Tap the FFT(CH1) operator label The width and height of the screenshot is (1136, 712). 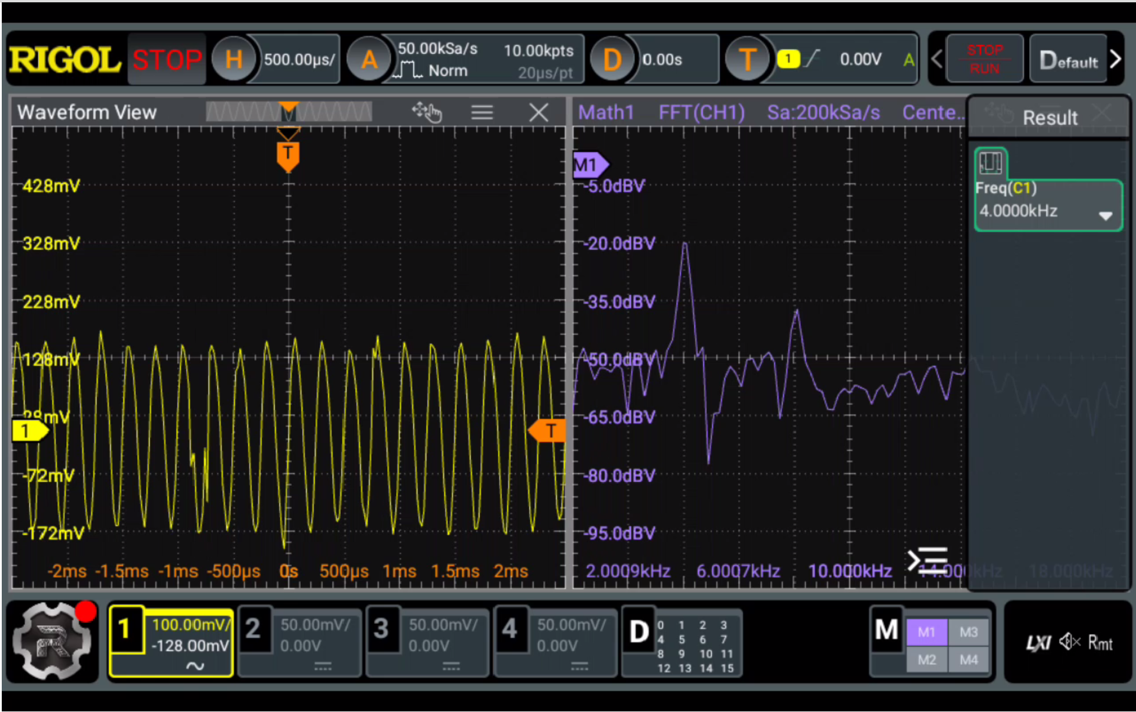click(x=702, y=112)
